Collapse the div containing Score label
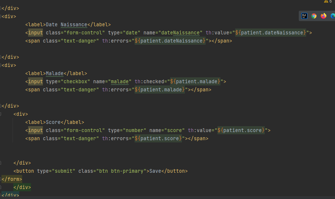The height and width of the screenshot is (199, 335). (1, 114)
